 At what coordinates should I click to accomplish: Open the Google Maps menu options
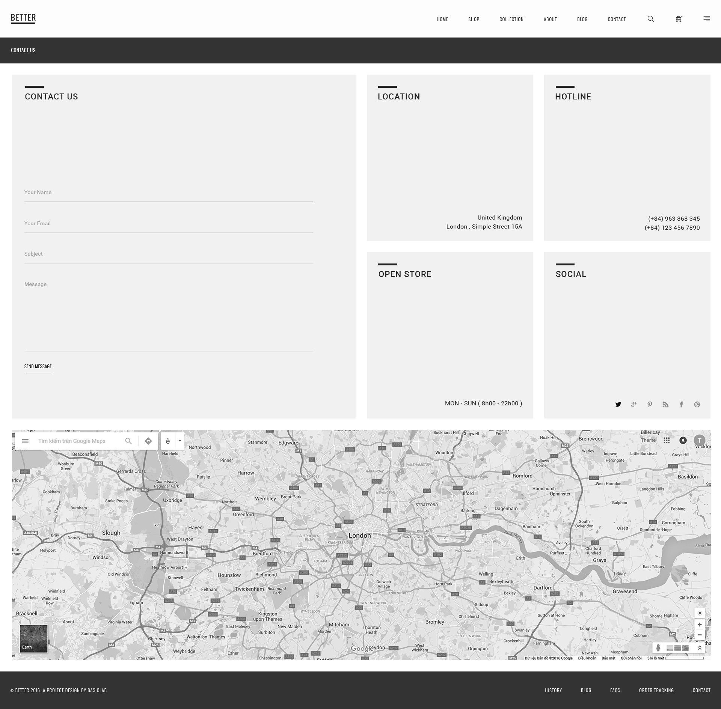(x=24, y=441)
